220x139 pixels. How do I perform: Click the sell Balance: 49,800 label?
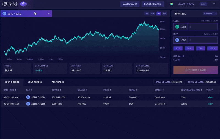(x=210, y=21)
